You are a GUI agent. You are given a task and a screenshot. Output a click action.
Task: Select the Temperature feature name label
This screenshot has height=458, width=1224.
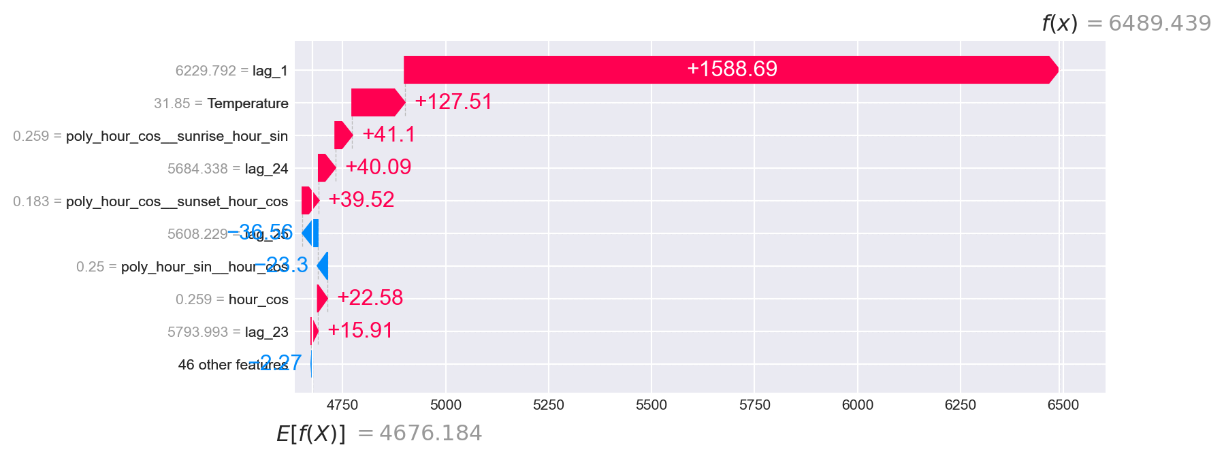click(x=248, y=103)
